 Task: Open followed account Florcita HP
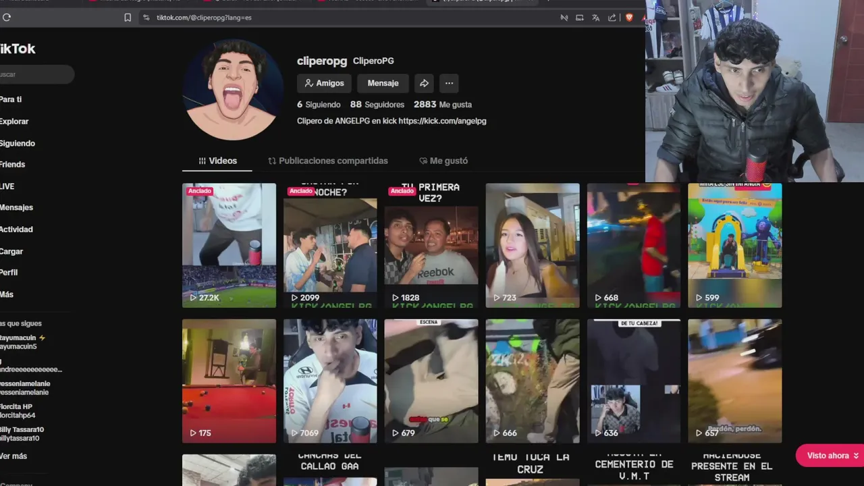18,411
